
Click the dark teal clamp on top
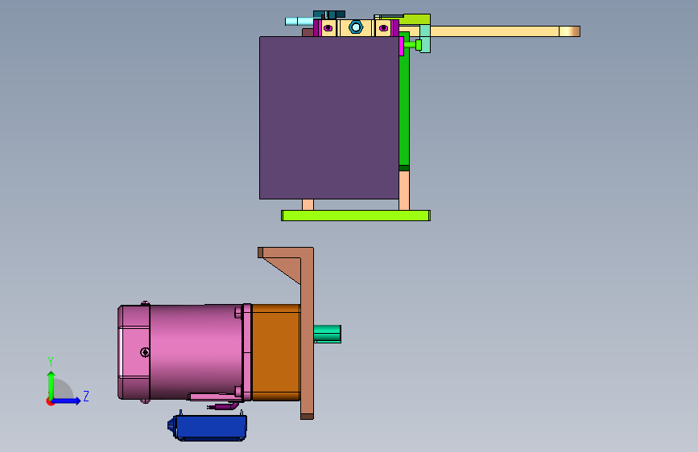tap(329, 14)
